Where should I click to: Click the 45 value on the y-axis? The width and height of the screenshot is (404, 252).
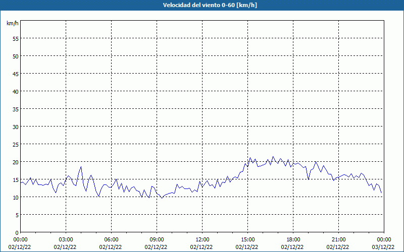pyautogui.click(x=15, y=74)
